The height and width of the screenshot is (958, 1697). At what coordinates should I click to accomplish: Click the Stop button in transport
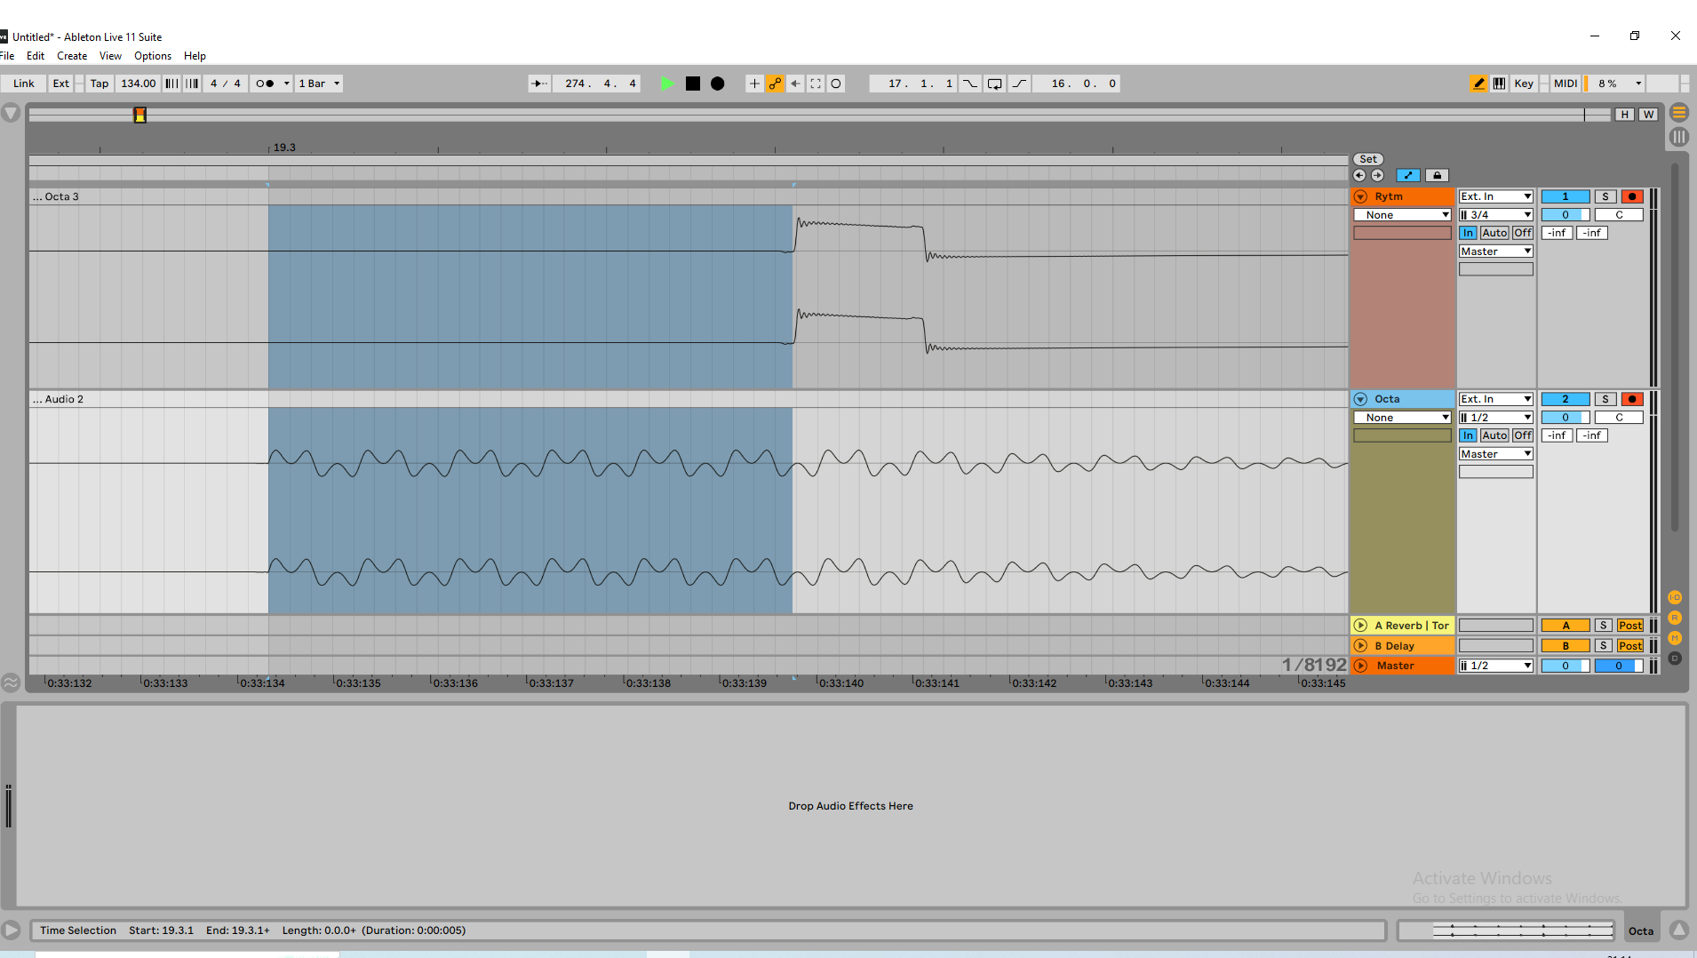693,84
